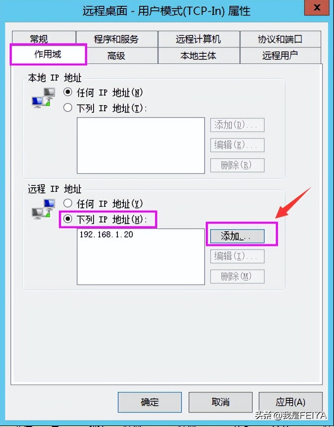Click the local IP address network icon
The width and height of the screenshot is (334, 427).
coord(44,98)
